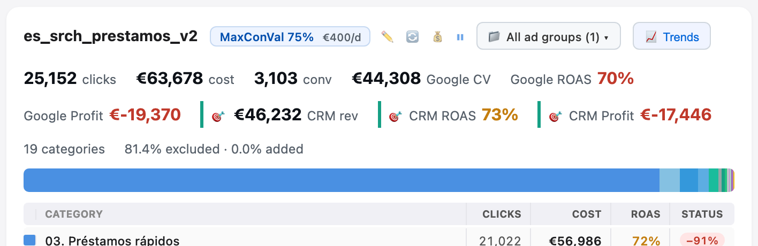The image size is (758, 246).
Task: Sort the table by COST column
Action: click(587, 214)
